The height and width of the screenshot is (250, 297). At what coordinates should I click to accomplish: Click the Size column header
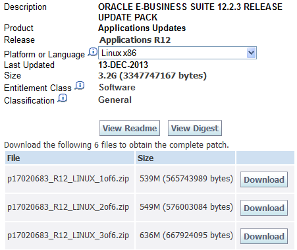185,158
